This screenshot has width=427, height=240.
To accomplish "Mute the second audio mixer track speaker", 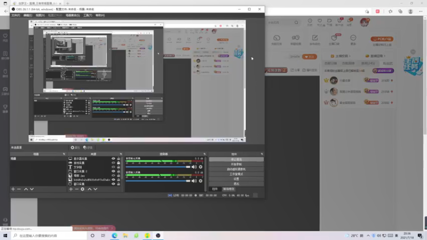I will click(194, 181).
